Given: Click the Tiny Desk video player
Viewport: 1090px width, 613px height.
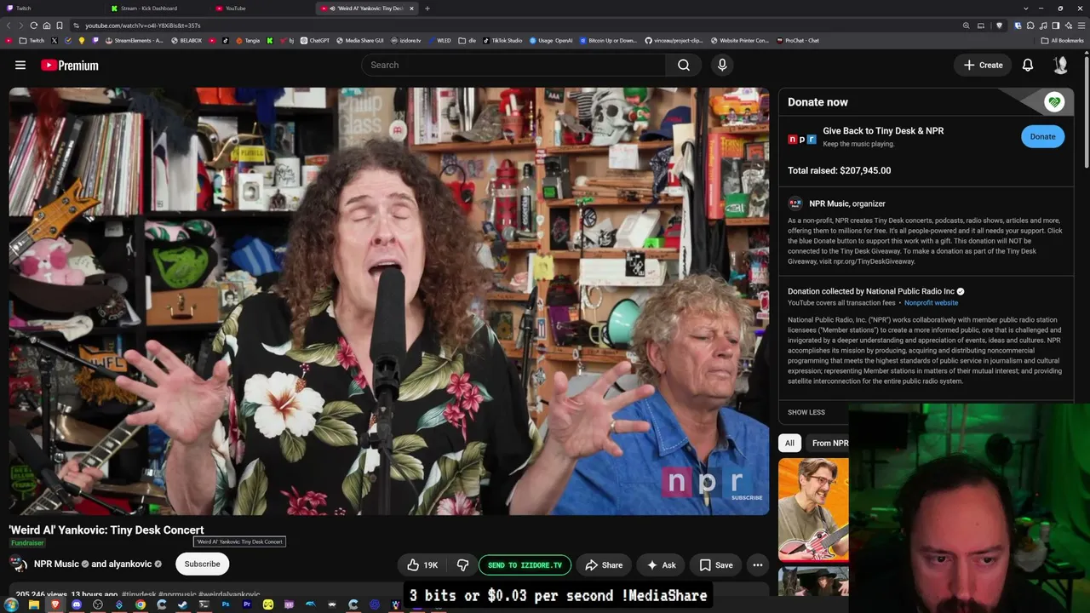Looking at the screenshot, I should click(x=389, y=301).
